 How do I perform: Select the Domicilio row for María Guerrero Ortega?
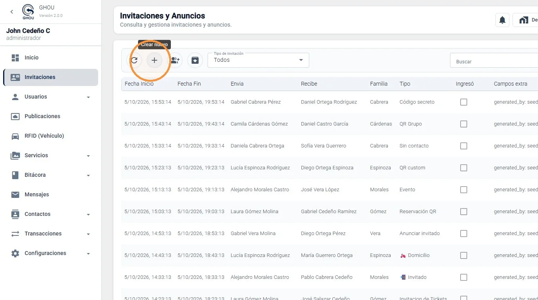(x=330, y=255)
